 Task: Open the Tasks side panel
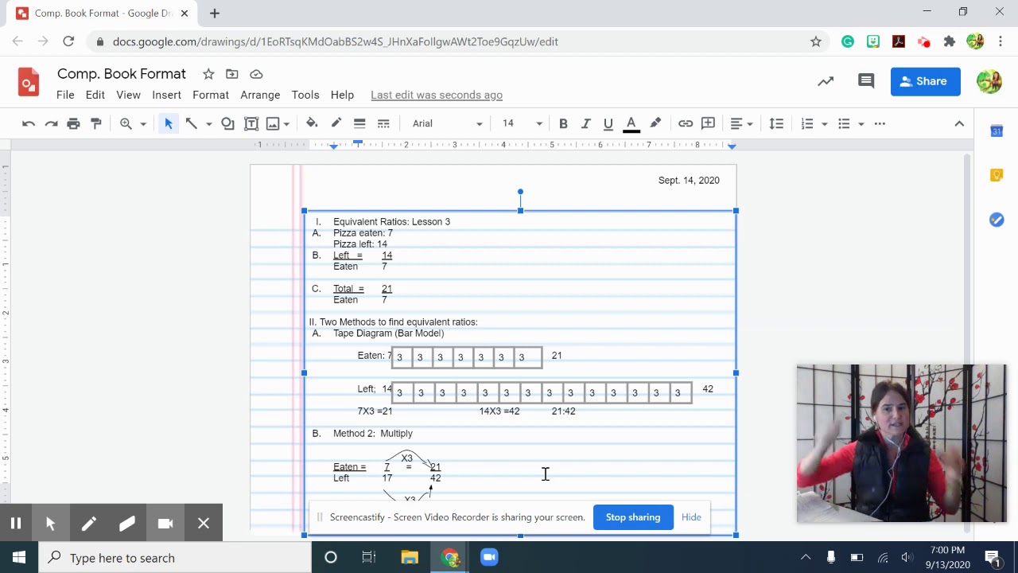[997, 220]
